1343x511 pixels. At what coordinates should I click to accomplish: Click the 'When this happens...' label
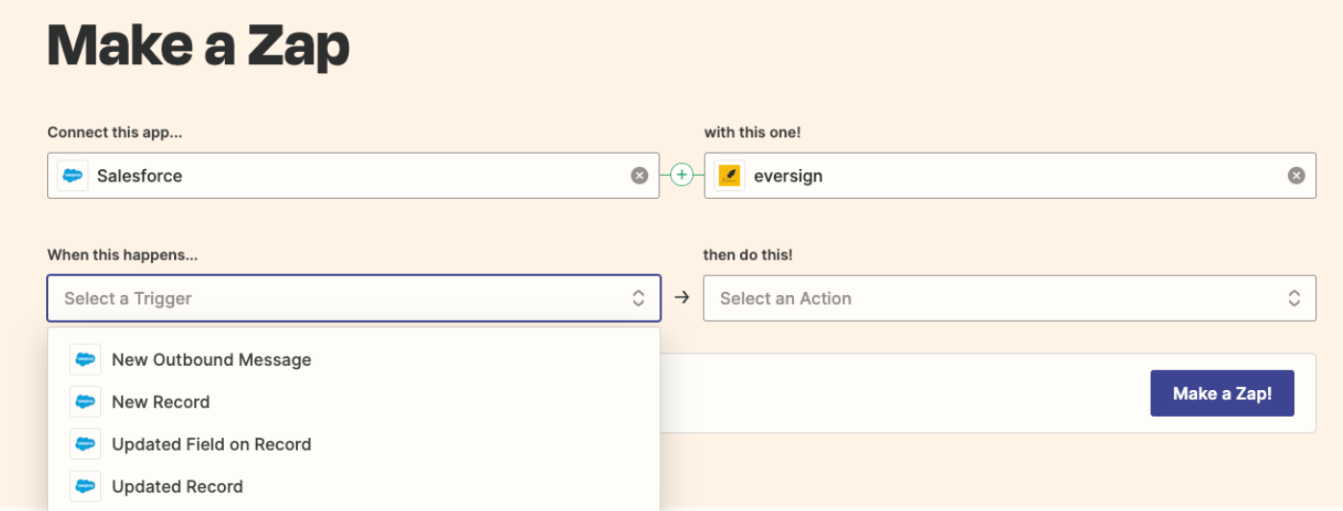pyautogui.click(x=123, y=255)
